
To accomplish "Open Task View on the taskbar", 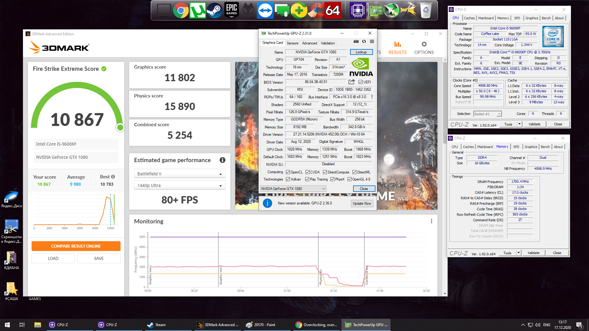I will tap(22, 325).
